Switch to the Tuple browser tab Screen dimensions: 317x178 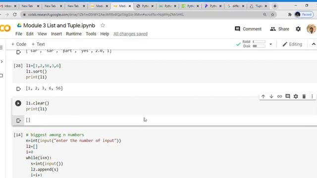point(259,6)
